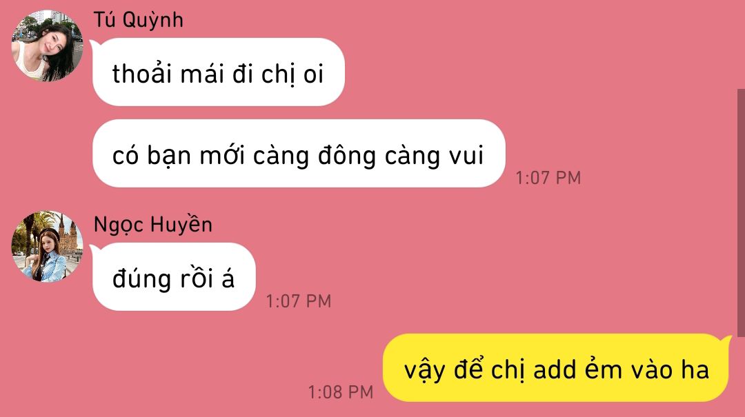Select the message 'thoải mái đi chị oi'

pos(219,72)
